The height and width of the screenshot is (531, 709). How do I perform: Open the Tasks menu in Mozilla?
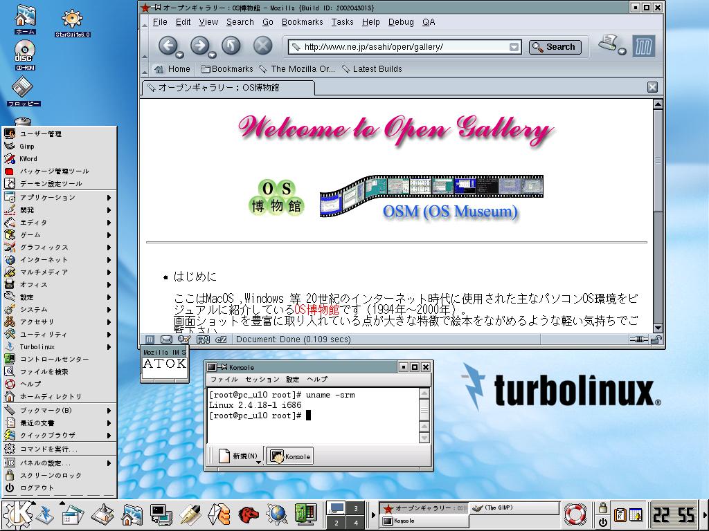click(x=342, y=22)
